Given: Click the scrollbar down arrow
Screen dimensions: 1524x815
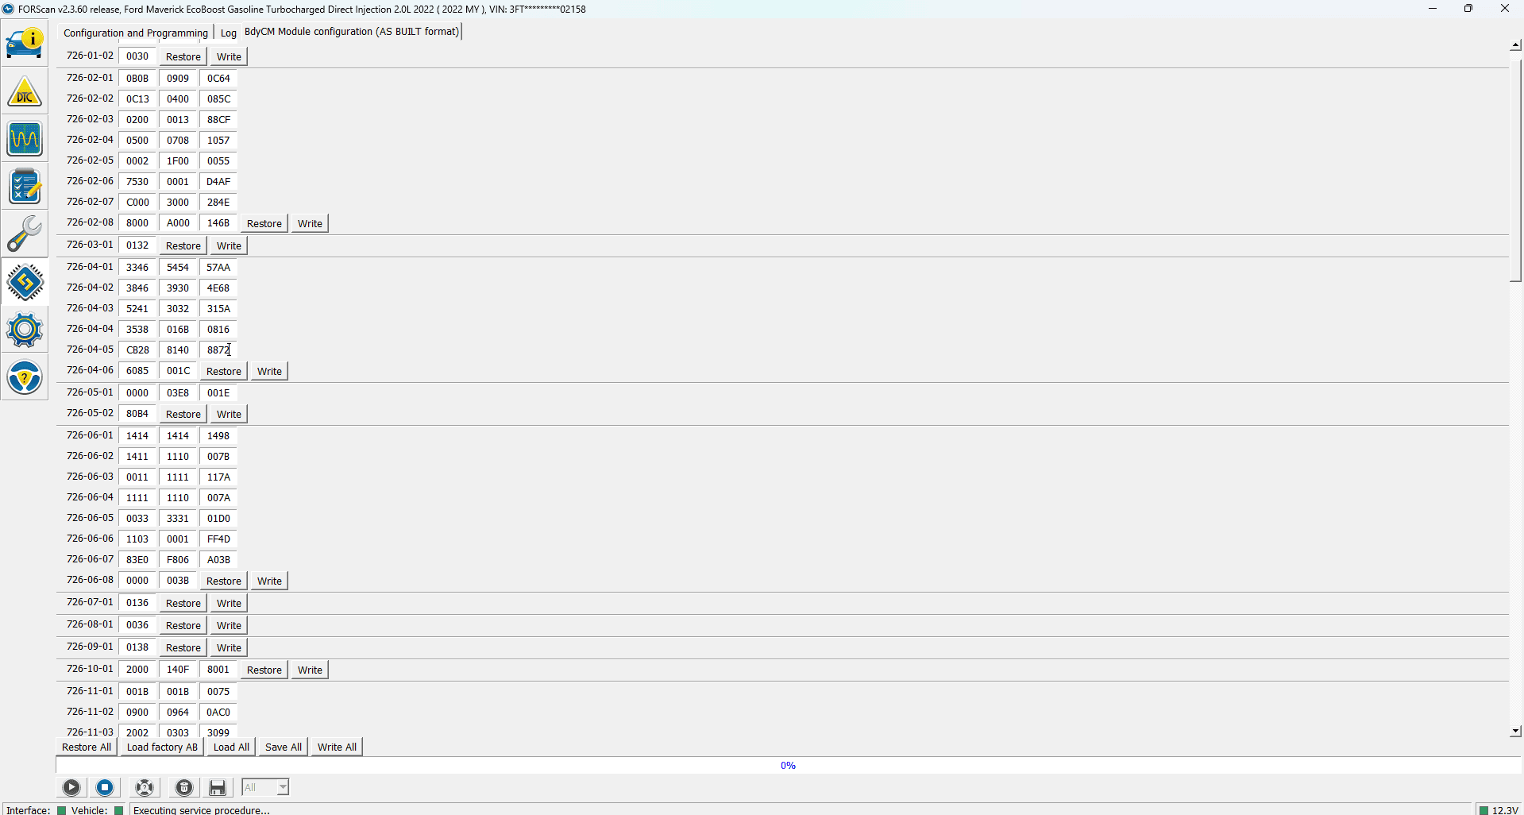Looking at the screenshot, I should pos(1515,731).
